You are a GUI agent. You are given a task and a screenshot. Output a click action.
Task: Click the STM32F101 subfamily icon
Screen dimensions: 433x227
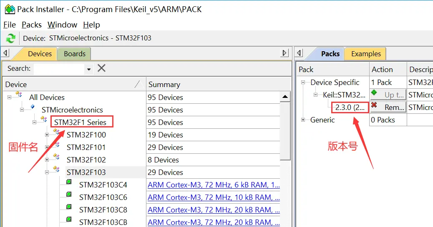coord(56,144)
